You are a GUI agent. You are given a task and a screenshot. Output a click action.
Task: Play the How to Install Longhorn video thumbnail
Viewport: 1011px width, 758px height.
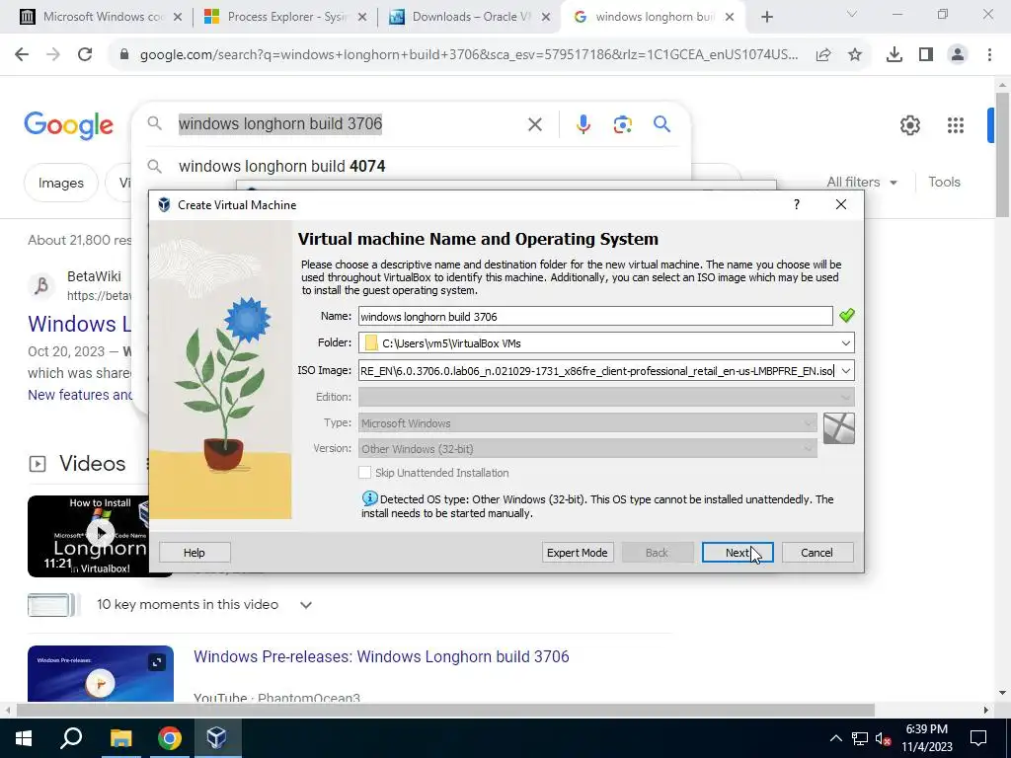coord(100,535)
